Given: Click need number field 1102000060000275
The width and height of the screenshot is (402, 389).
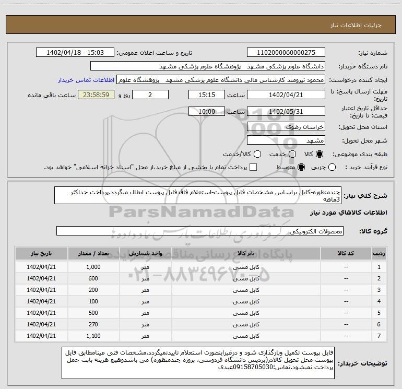Looking at the screenshot, I should click(286, 53).
